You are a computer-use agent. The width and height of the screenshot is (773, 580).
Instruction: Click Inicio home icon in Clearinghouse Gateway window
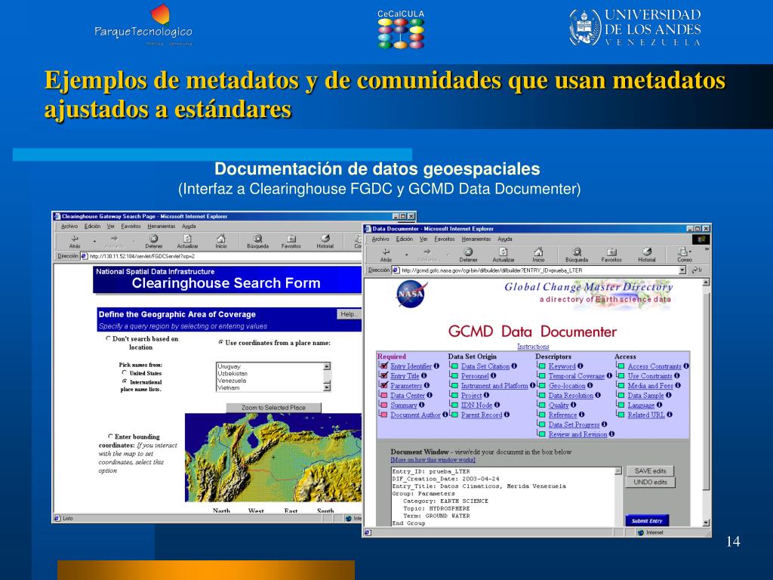tap(221, 238)
